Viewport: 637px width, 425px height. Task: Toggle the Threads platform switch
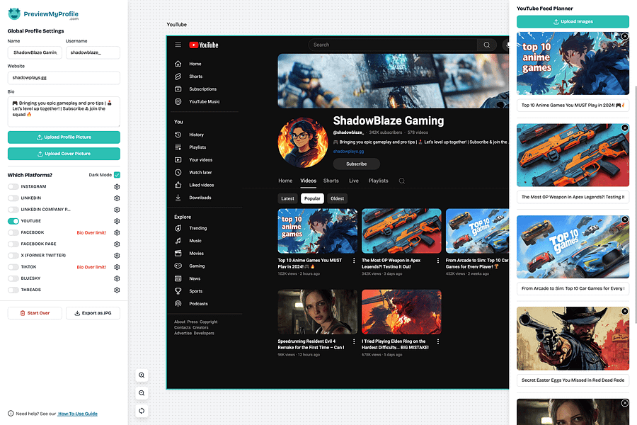[13, 290]
